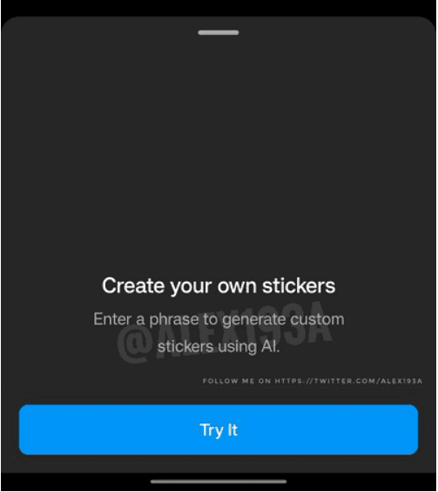Tap the blue Try It button

[219, 430]
